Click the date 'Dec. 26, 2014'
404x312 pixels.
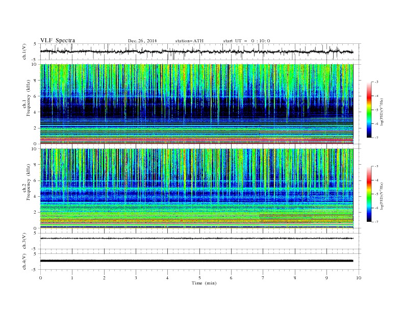[x=142, y=41]
